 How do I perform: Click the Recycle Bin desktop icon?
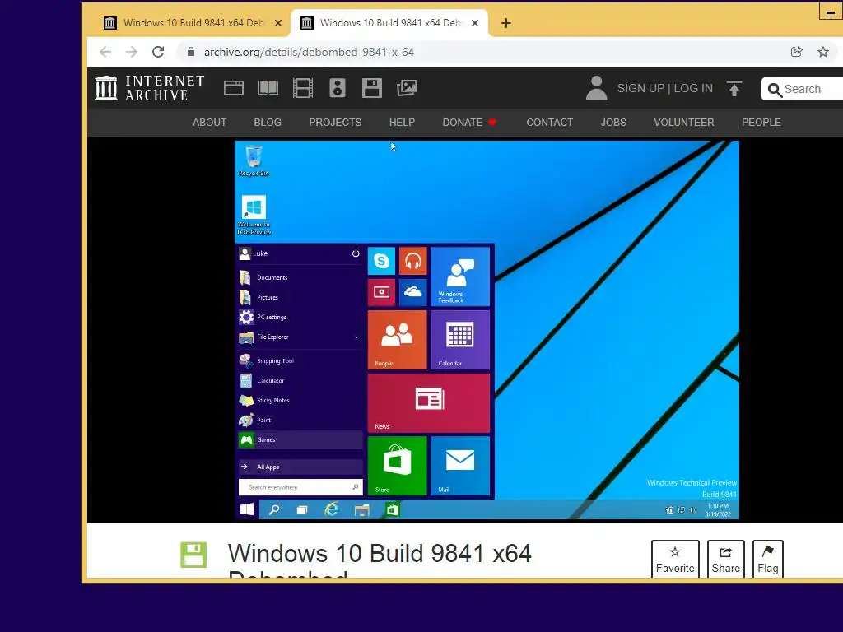(254, 160)
